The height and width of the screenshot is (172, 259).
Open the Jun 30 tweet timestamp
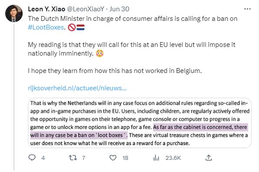coord(119,9)
